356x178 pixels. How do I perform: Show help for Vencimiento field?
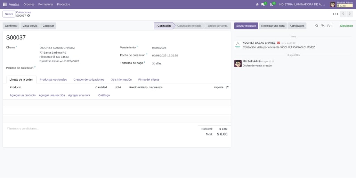tap(137, 46)
